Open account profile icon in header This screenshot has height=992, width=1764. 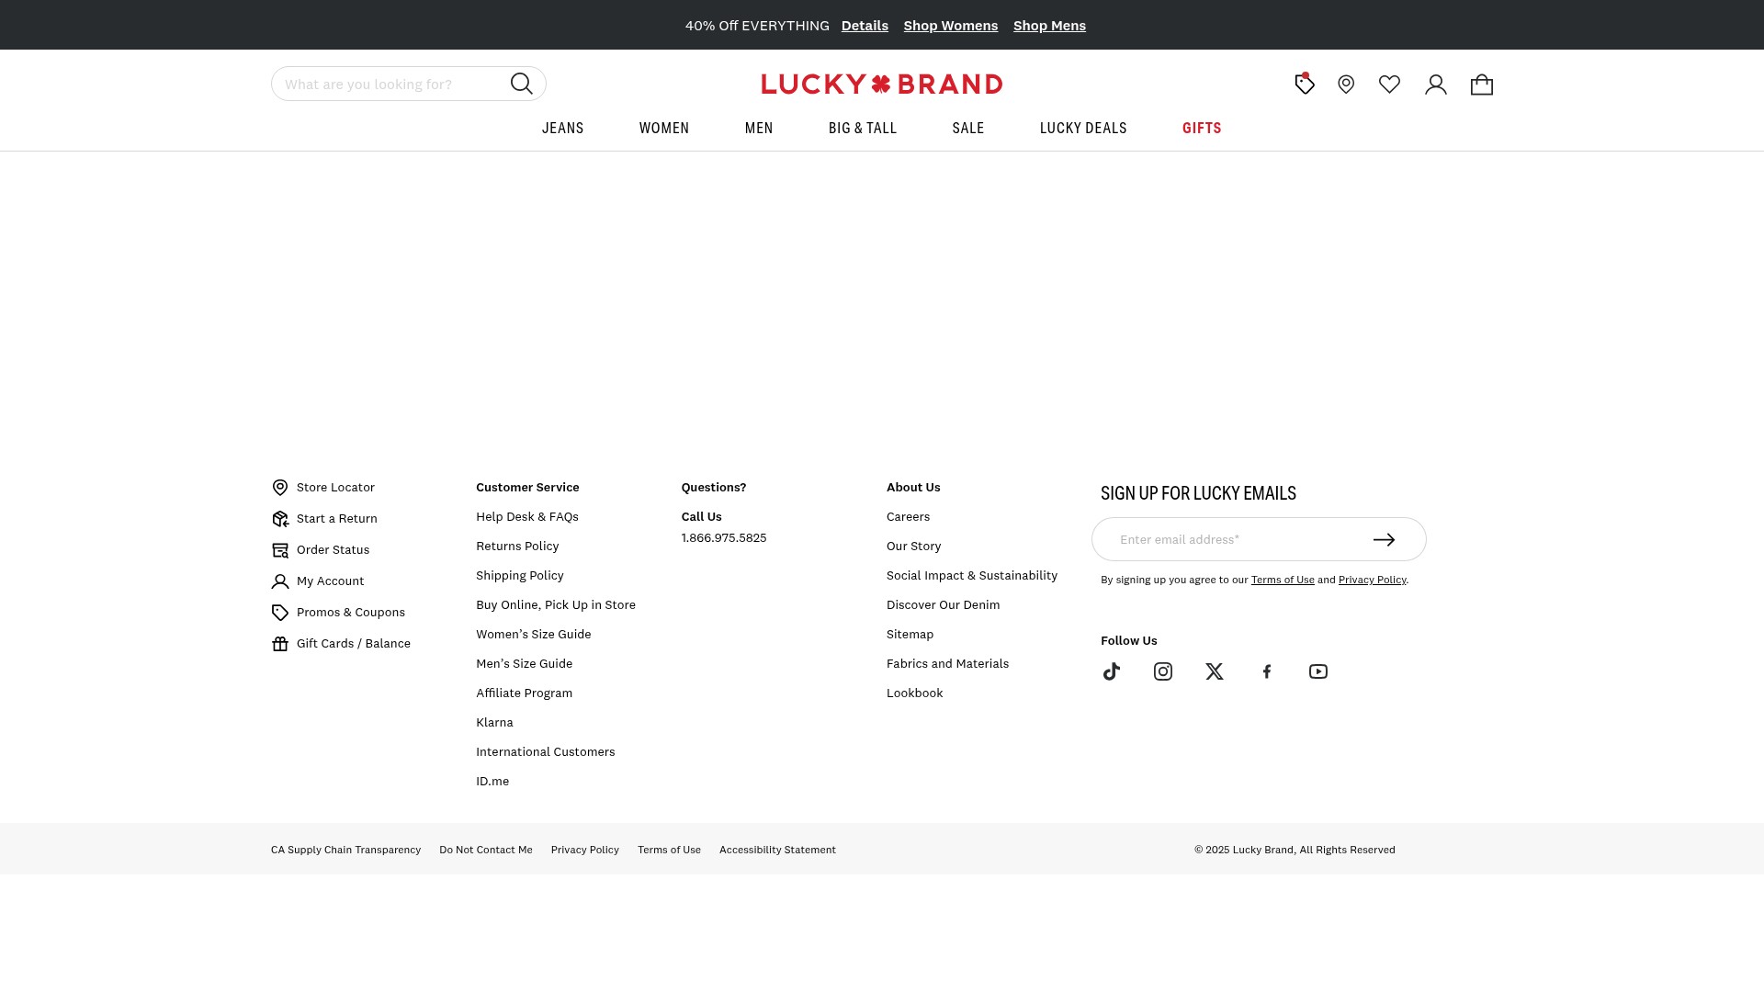click(x=1436, y=85)
